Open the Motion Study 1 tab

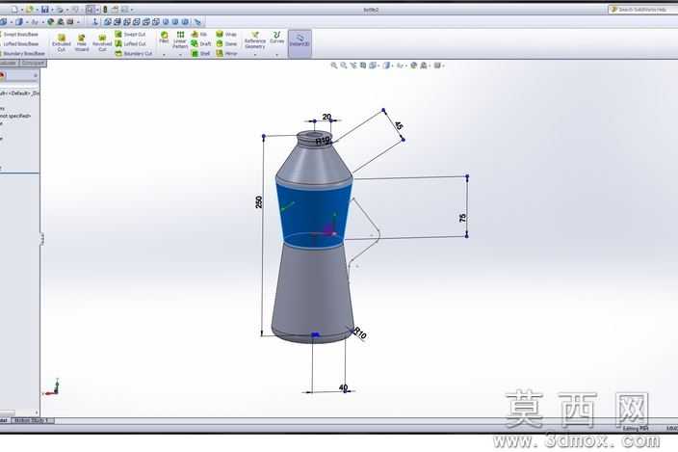32,420
